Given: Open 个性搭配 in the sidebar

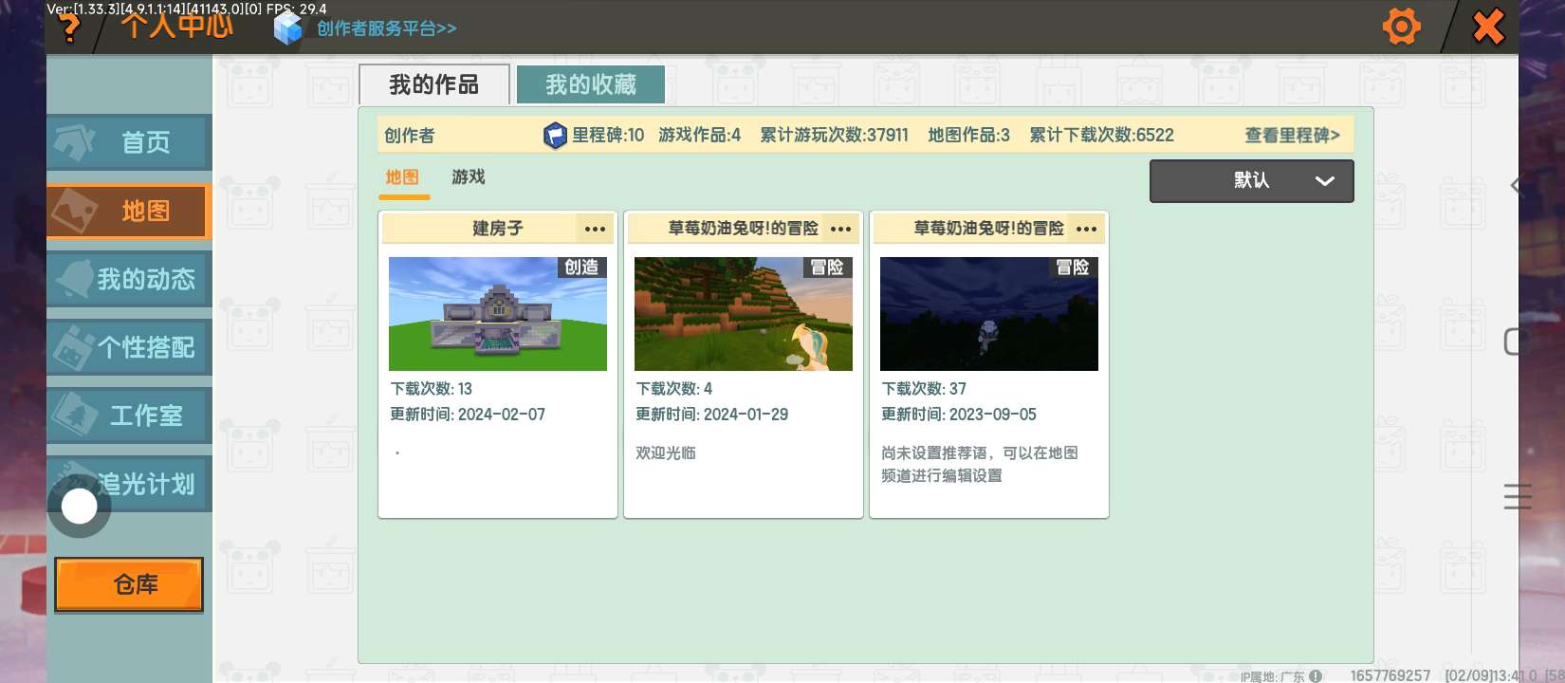Looking at the screenshot, I should click(x=129, y=347).
